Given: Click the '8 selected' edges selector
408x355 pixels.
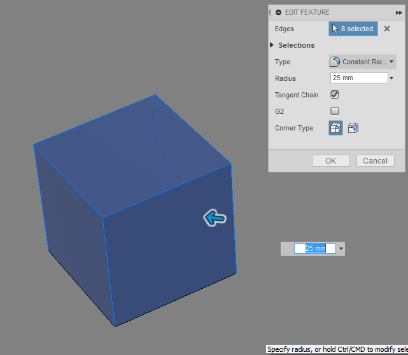Looking at the screenshot, I should [353, 29].
